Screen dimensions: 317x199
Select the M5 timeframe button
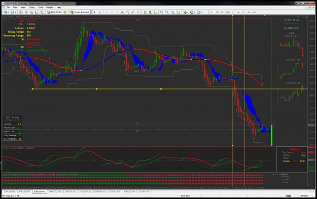pos(217,12)
